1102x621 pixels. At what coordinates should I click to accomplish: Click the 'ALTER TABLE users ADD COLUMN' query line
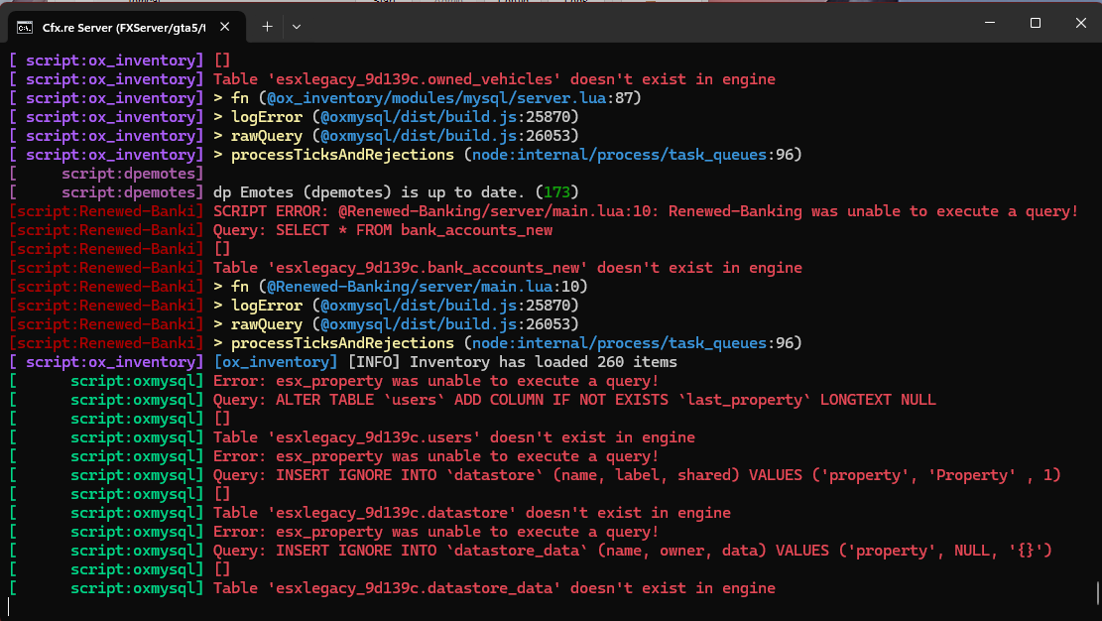tap(574, 400)
